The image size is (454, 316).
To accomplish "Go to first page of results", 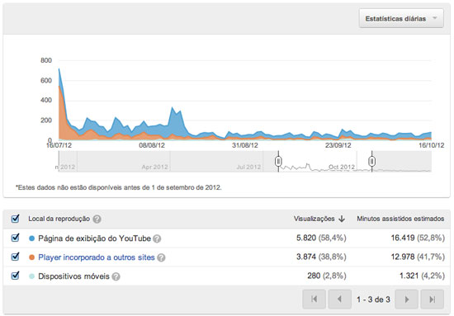I will click(x=314, y=299).
